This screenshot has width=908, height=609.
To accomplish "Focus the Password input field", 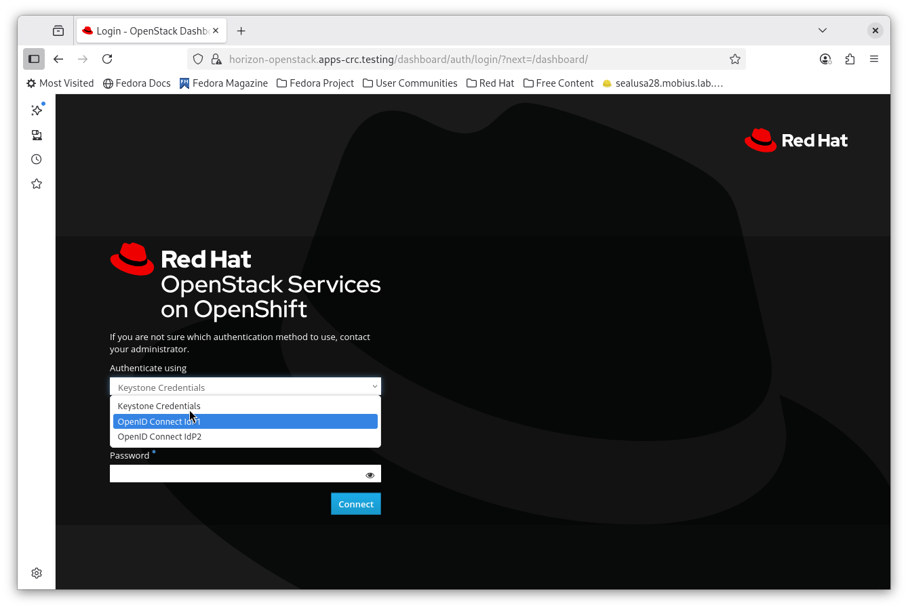I will pyautogui.click(x=245, y=474).
